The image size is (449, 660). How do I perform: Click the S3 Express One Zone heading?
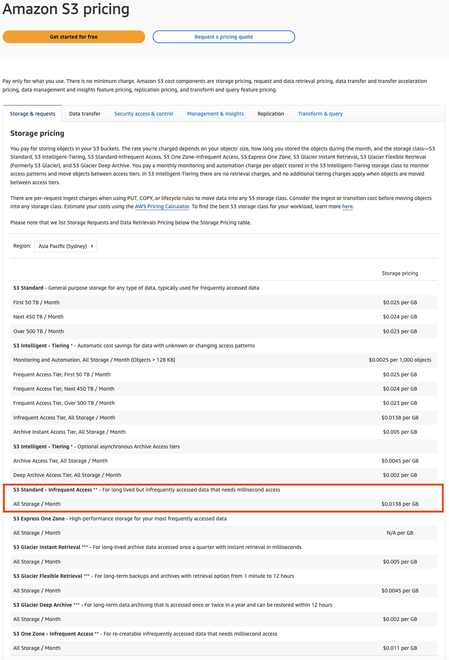click(120, 519)
